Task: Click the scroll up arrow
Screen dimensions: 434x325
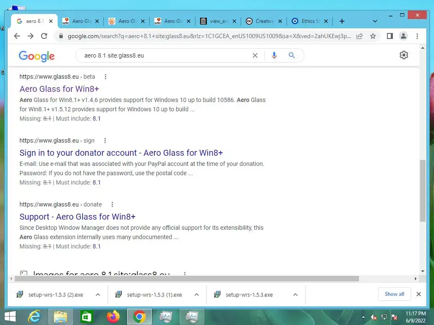Action: click(x=423, y=48)
